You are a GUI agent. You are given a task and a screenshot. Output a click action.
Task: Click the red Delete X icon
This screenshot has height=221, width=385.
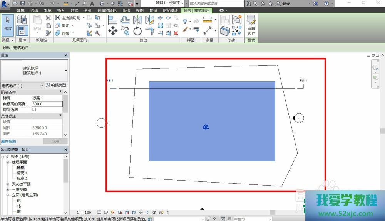tap(176, 33)
